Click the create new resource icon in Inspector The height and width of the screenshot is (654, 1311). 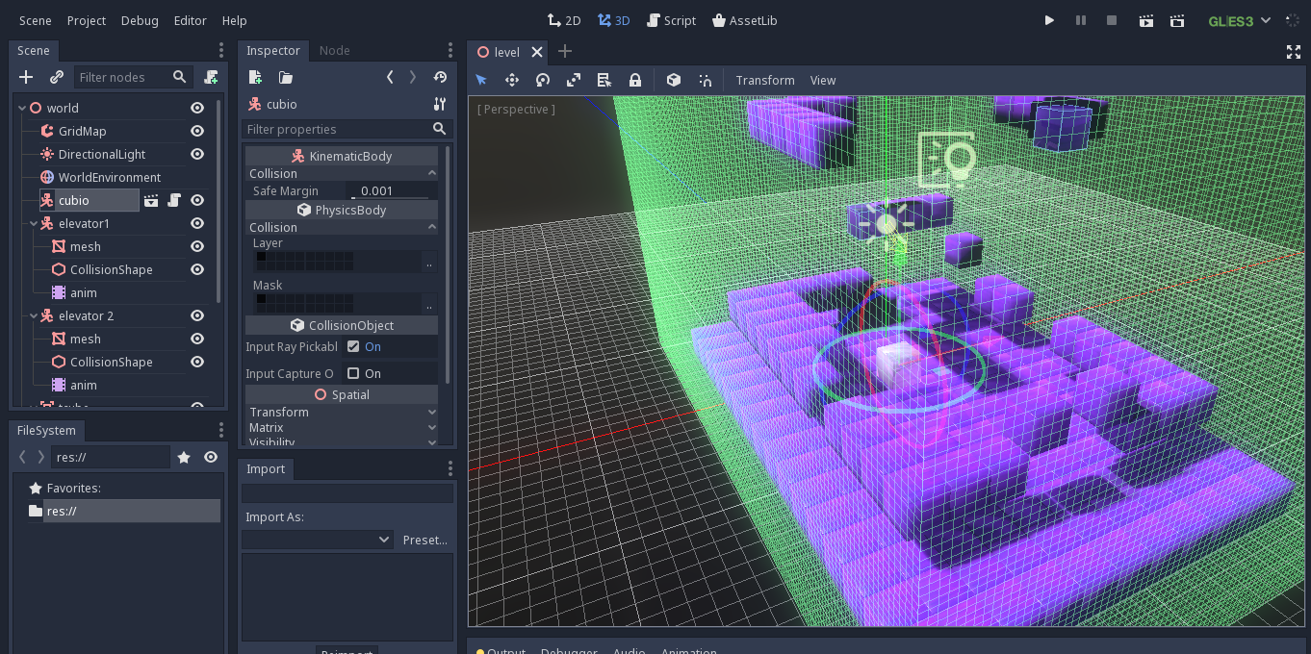click(x=255, y=77)
